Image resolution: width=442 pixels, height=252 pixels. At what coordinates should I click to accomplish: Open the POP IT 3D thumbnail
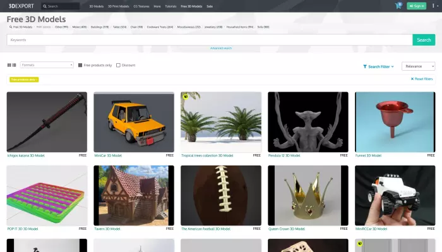47,195
